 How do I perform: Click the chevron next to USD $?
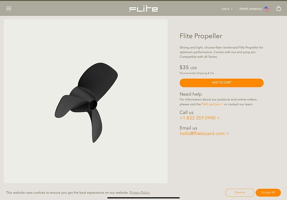click(x=232, y=9)
